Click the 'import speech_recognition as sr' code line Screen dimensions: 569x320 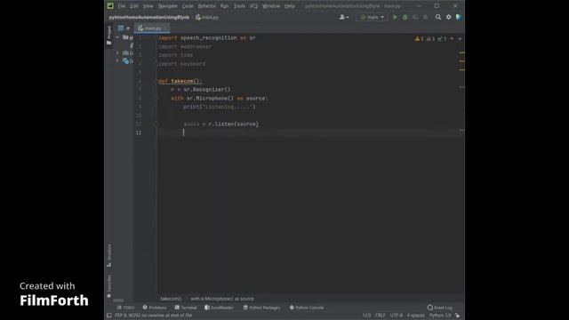tap(207, 37)
